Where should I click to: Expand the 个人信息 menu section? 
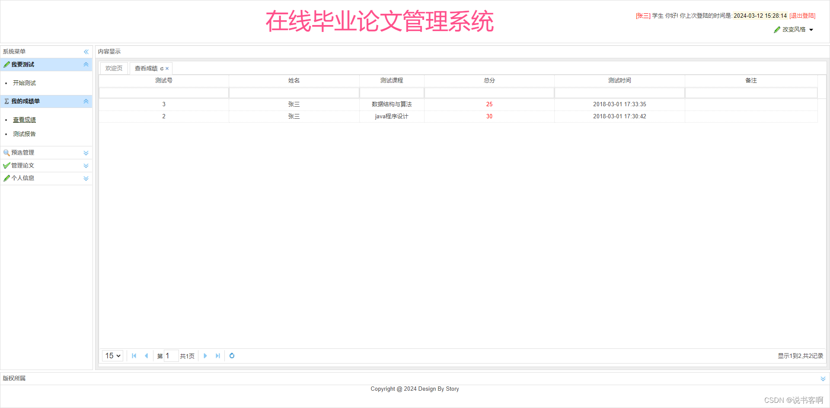pos(86,178)
